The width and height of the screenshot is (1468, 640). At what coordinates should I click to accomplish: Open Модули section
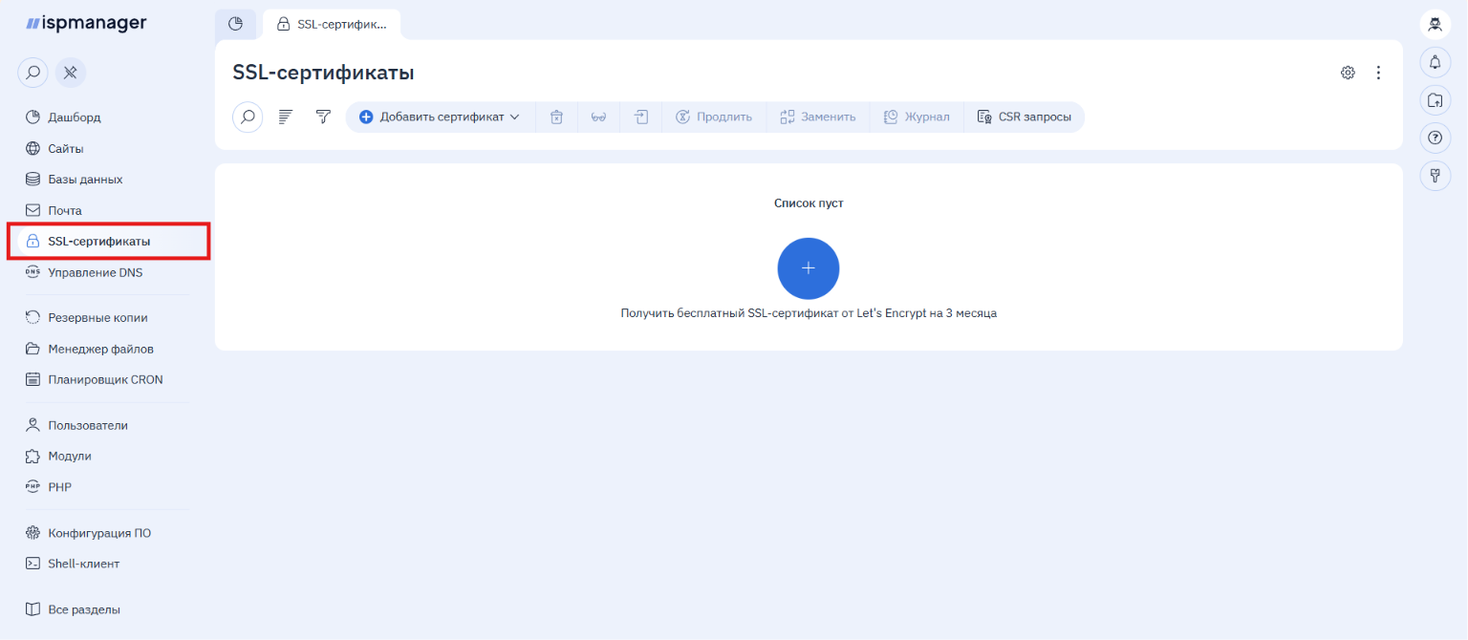point(58,457)
